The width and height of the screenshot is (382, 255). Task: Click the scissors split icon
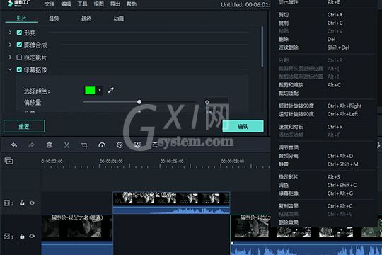(x=66, y=145)
